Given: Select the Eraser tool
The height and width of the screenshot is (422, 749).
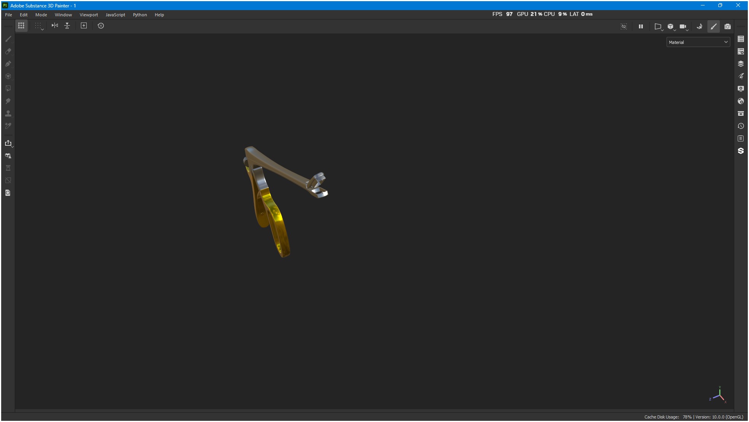Looking at the screenshot, I should click(x=8, y=51).
